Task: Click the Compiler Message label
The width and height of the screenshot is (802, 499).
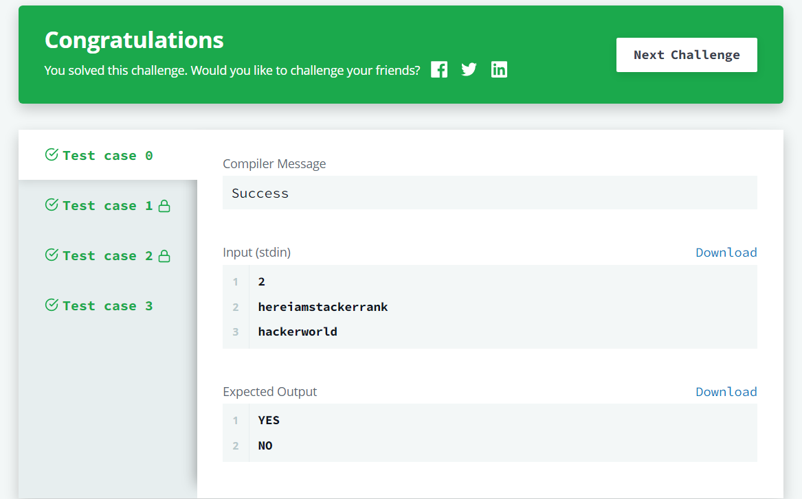Action: (x=274, y=163)
